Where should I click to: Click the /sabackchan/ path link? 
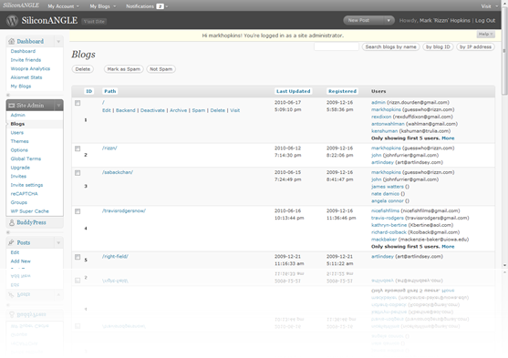118,172
